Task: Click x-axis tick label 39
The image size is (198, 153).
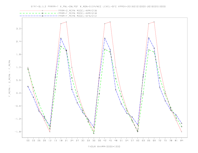Action: (x=99, y=140)
